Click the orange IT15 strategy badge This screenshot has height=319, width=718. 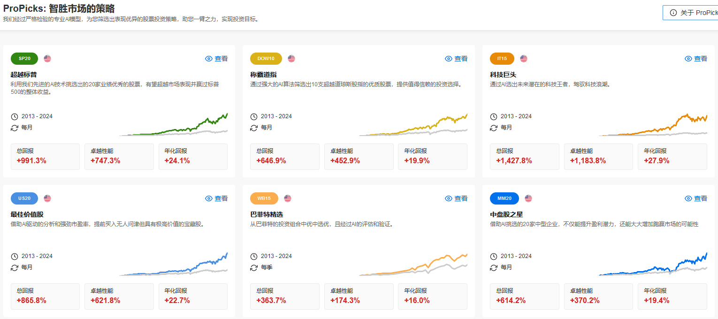click(x=502, y=59)
